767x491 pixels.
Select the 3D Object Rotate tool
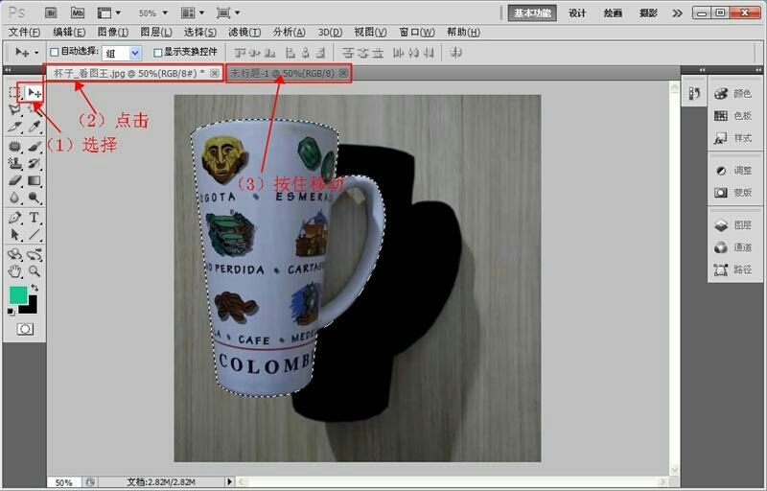14,254
